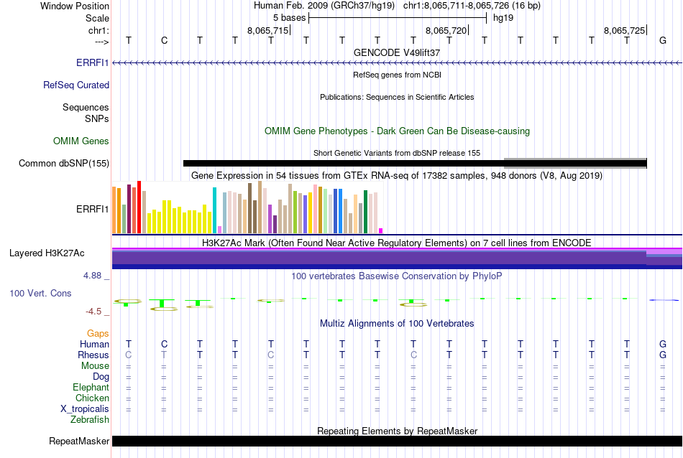The width and height of the screenshot is (683, 458).
Task: Click the G in the Human alignment row
Action: coord(663,344)
